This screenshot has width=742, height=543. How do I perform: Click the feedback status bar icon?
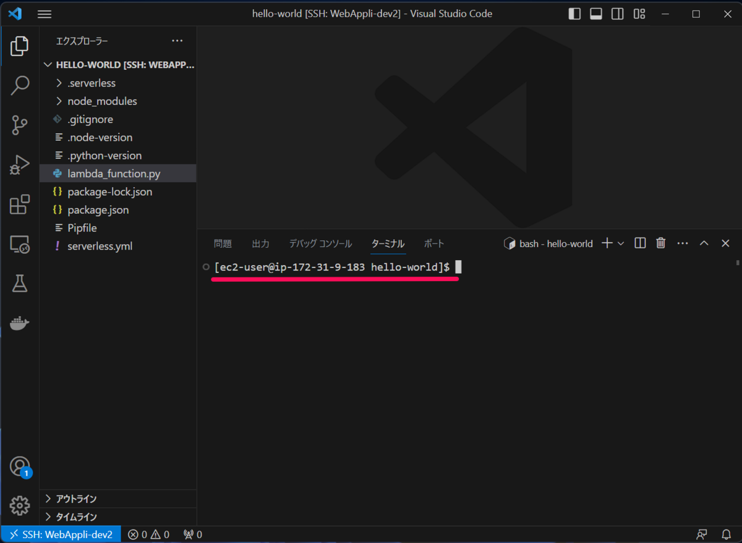[701, 534]
